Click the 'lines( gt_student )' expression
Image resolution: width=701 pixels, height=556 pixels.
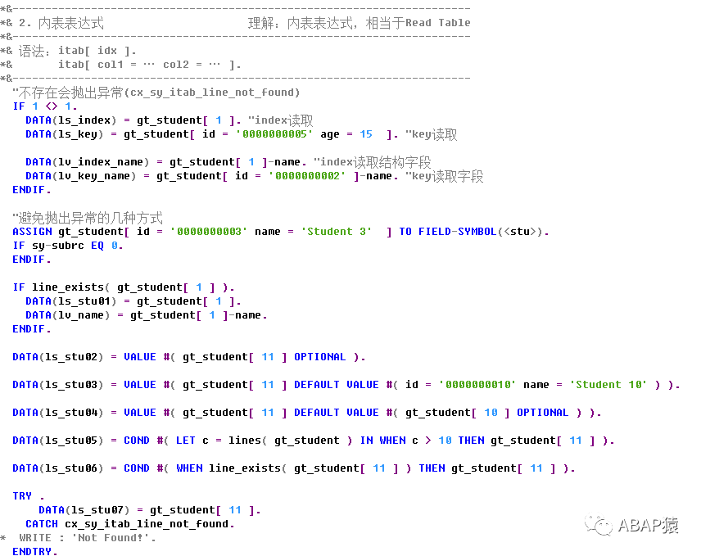290,441
